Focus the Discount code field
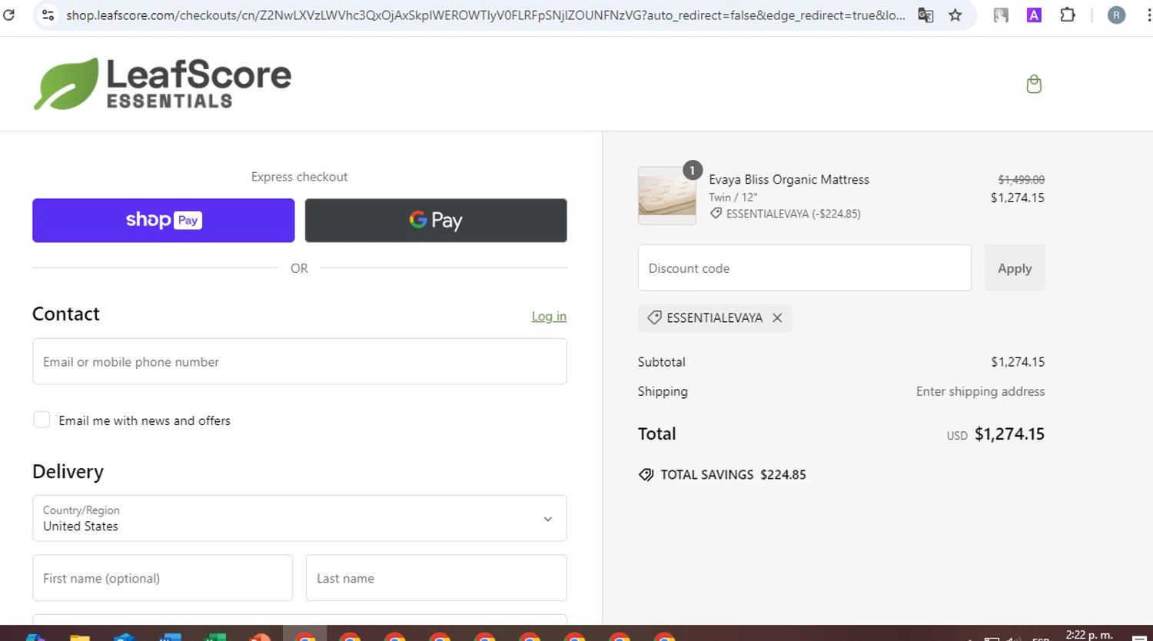This screenshot has height=641, width=1153. pos(805,268)
